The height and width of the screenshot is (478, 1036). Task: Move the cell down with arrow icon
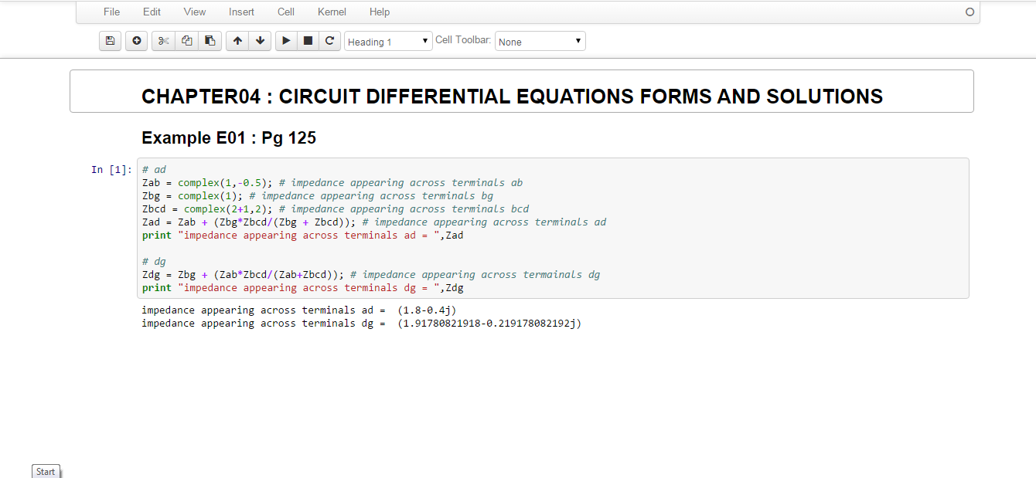[x=260, y=41]
